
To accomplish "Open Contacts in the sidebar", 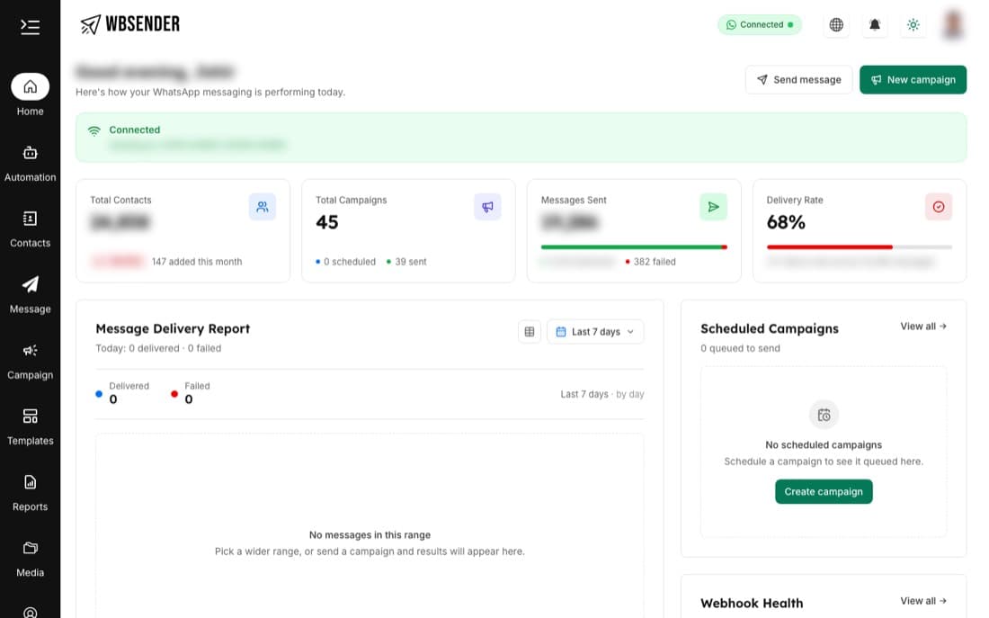I will click(x=30, y=229).
